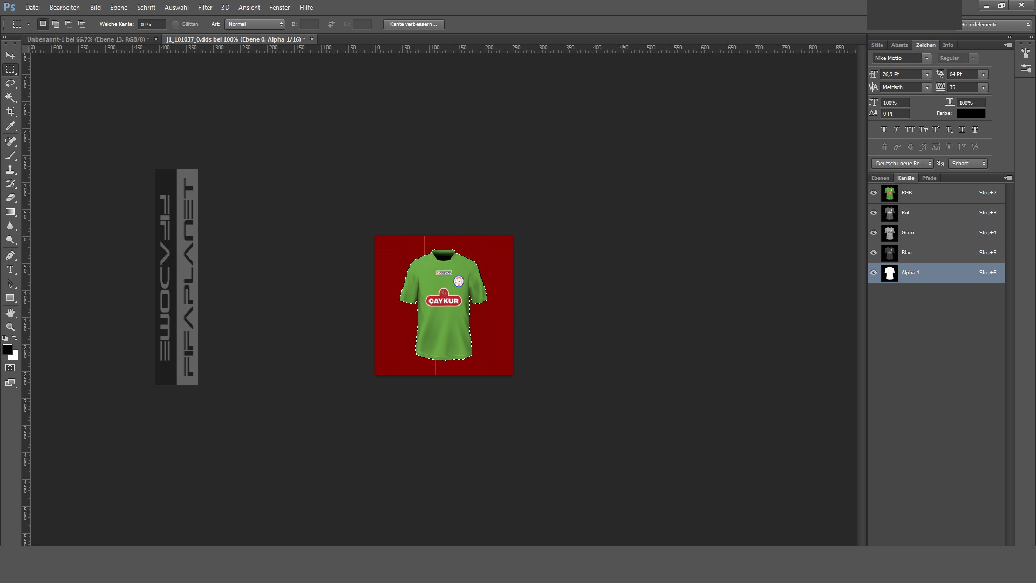Open the Auswahl menu
1036x583 pixels.
(x=176, y=8)
